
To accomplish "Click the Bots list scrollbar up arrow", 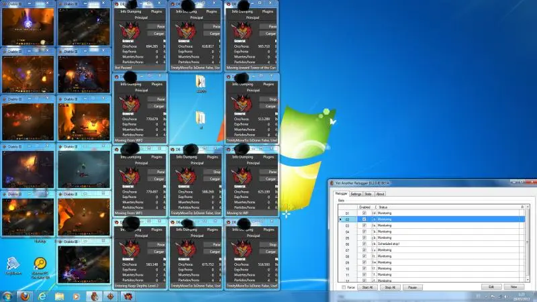I will pos(528,207).
